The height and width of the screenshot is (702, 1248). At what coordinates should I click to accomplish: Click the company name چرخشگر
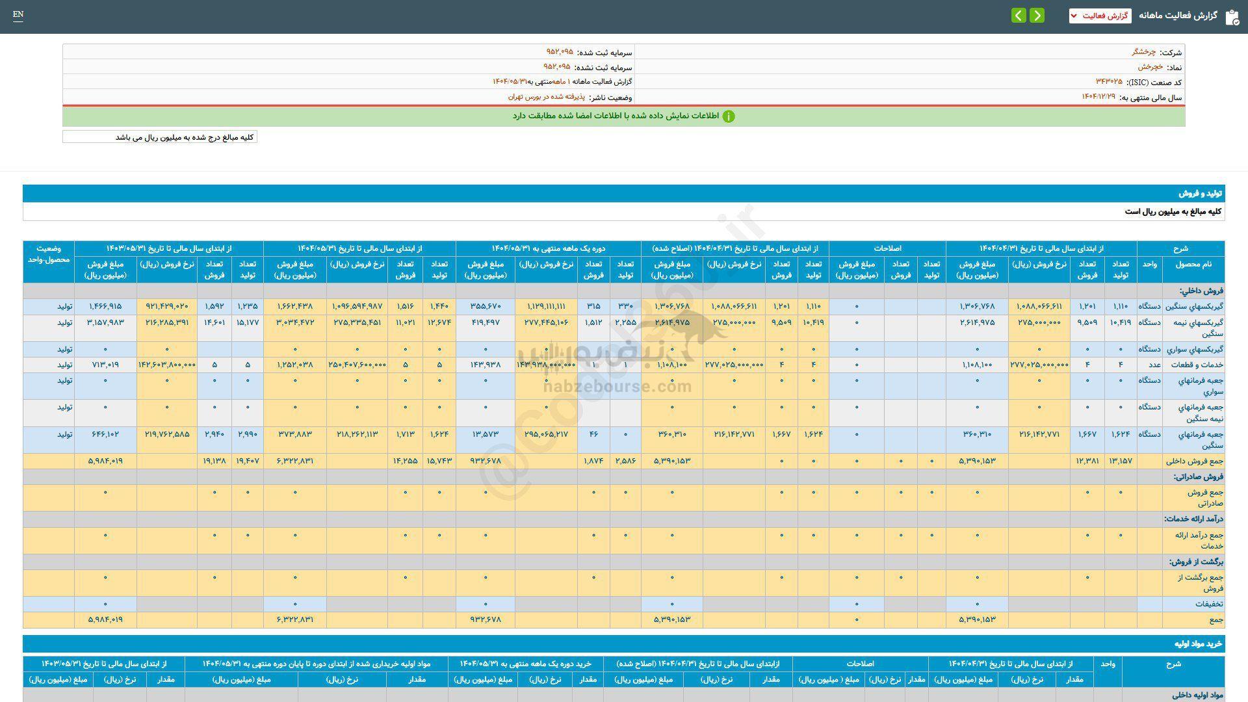coord(1143,52)
